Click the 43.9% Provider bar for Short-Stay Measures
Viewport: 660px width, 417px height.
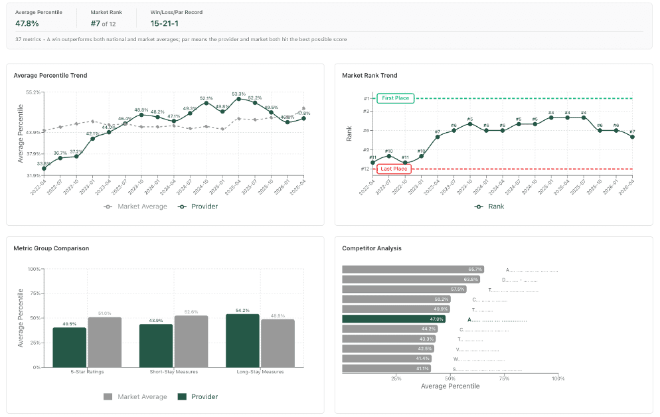(x=156, y=346)
